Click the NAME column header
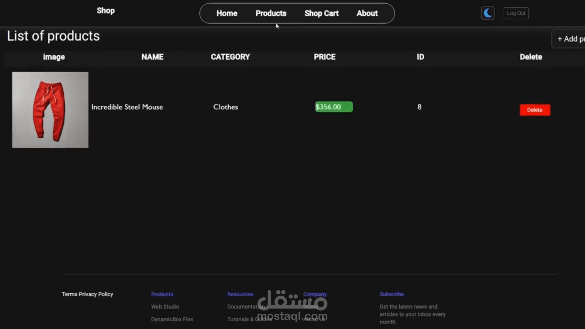Screen dimensions: 585x329 (x=152, y=57)
